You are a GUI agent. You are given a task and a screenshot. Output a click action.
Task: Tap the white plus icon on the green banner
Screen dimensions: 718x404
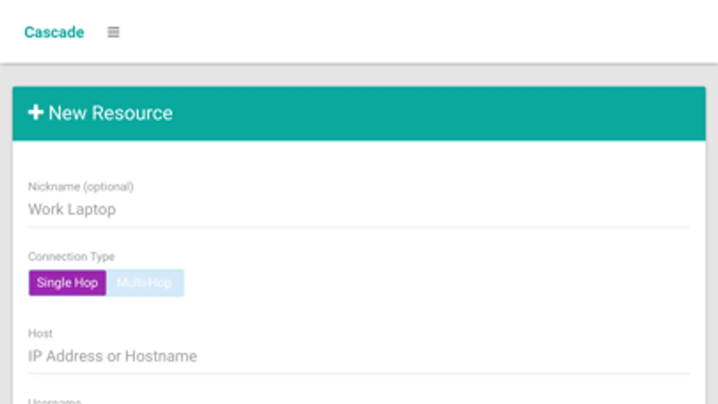tap(35, 113)
